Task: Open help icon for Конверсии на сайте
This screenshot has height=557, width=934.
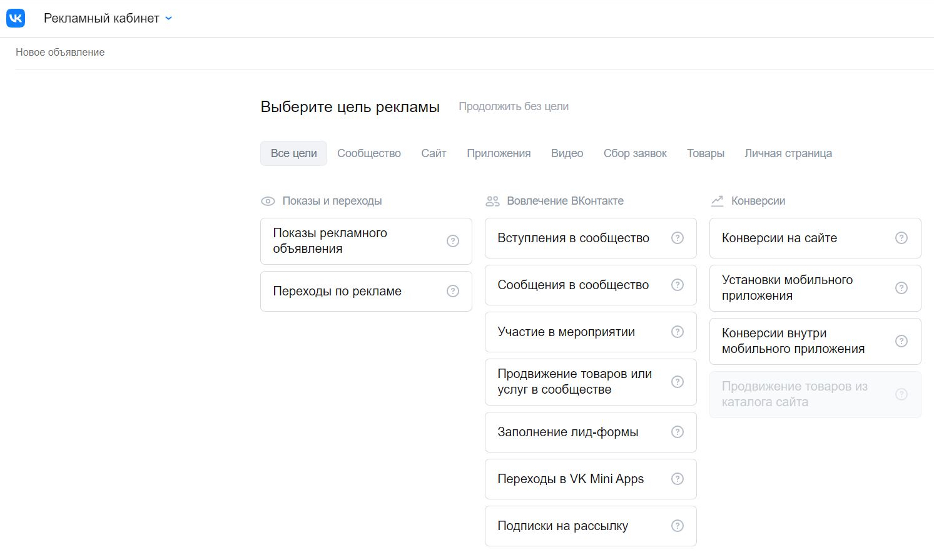Action: [901, 238]
